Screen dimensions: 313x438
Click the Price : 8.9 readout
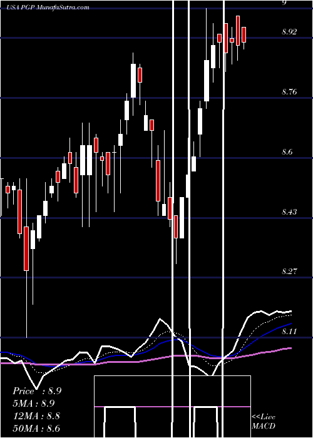pos(37,391)
